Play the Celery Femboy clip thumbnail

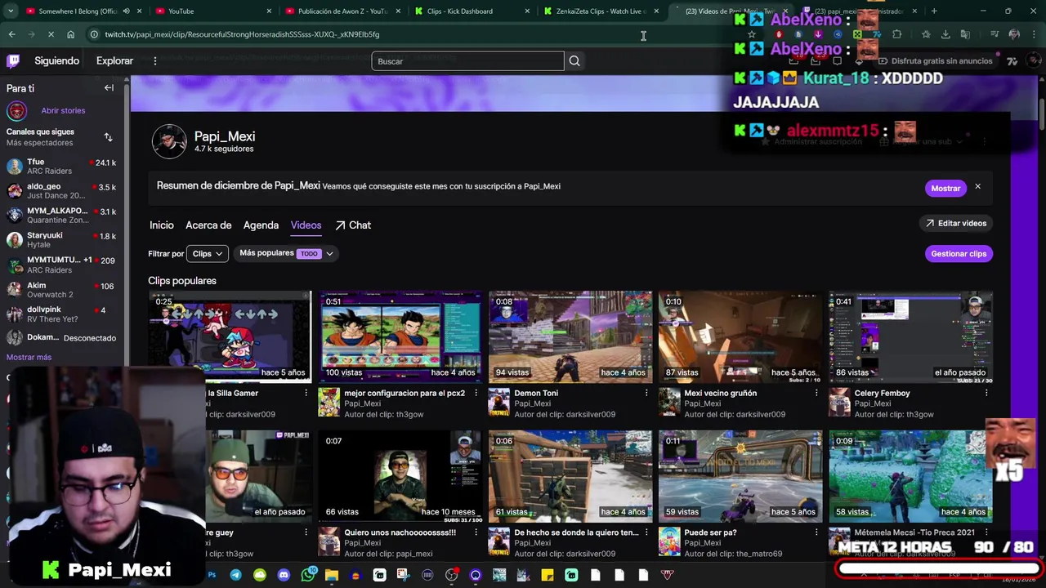910,336
